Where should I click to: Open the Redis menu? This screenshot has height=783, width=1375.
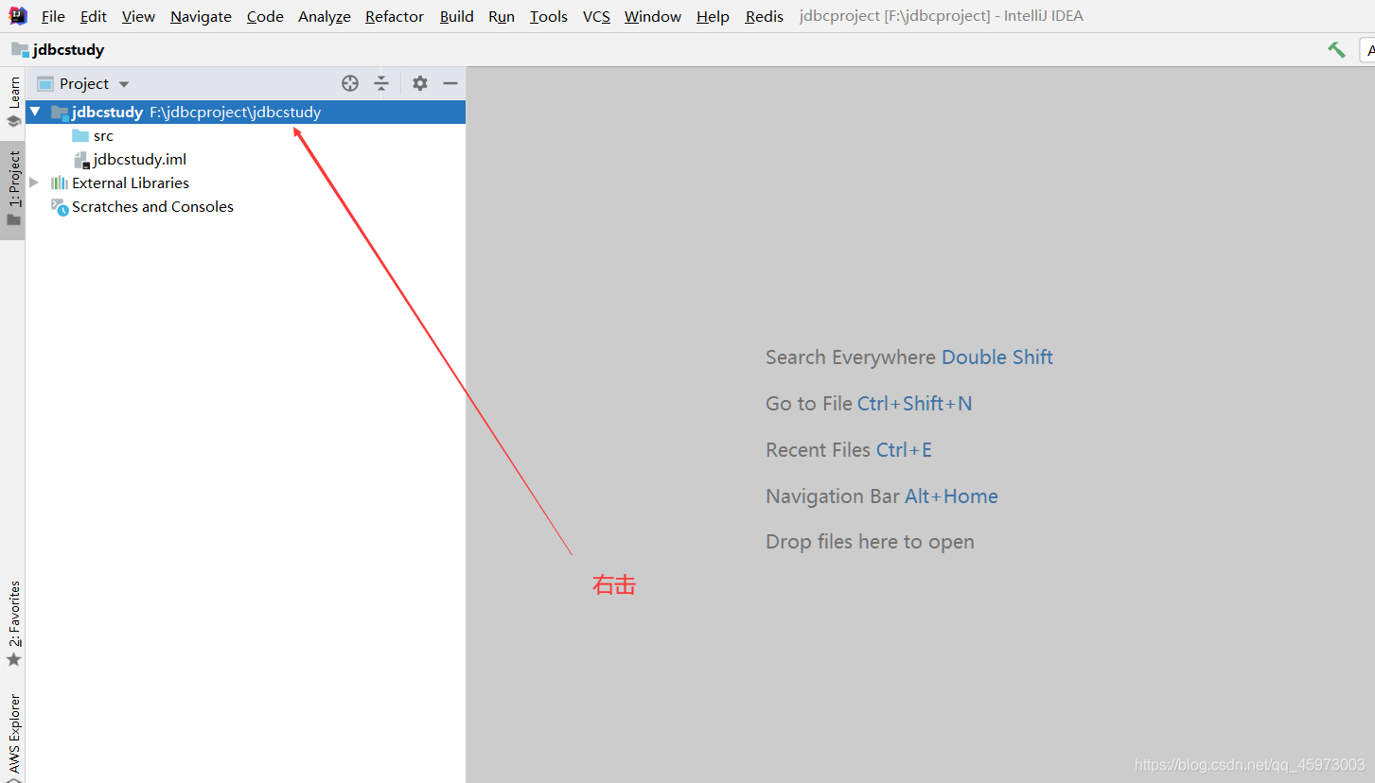pos(765,16)
